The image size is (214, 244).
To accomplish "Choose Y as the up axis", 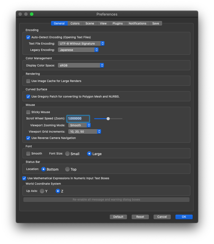I will click(42, 191).
